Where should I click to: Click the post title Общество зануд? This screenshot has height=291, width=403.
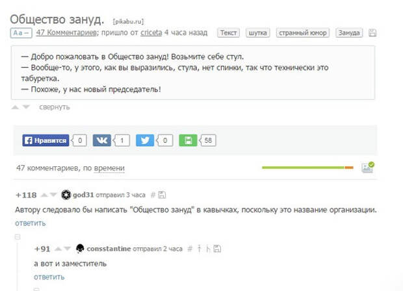57,19
